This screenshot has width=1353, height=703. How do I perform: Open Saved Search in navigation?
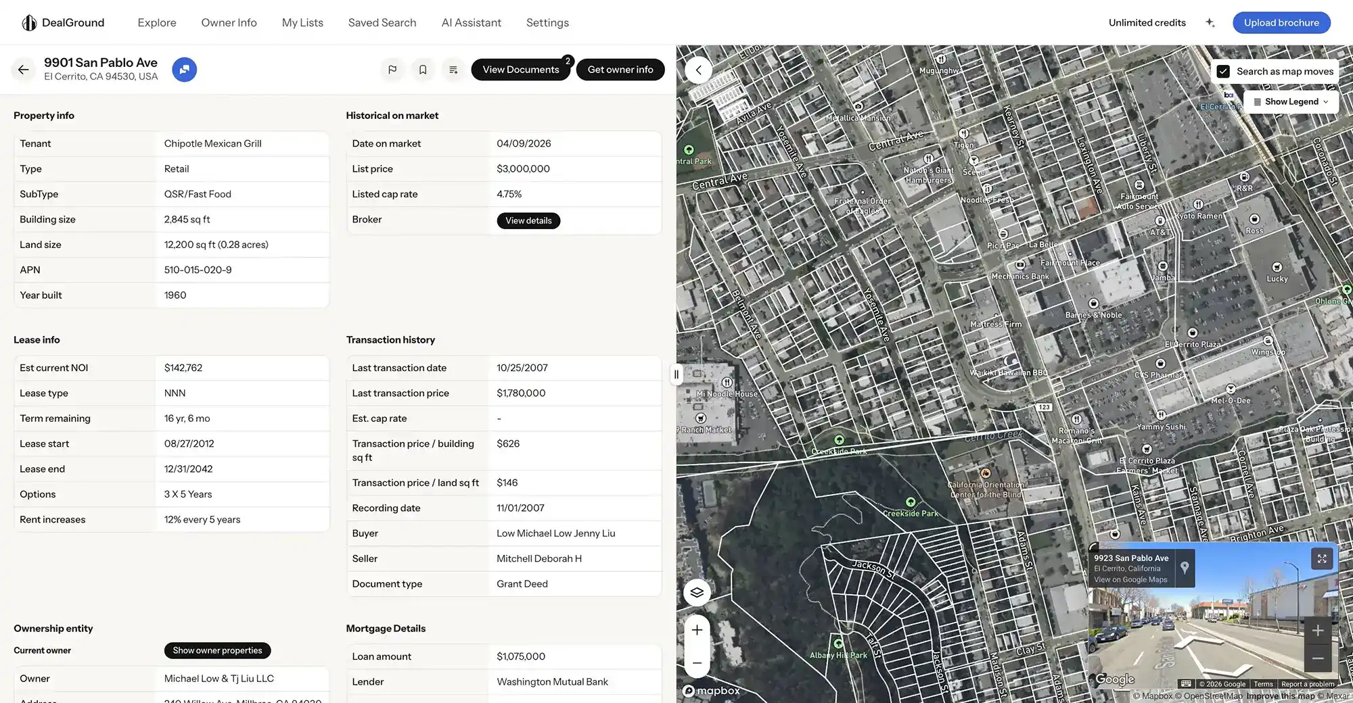point(382,22)
